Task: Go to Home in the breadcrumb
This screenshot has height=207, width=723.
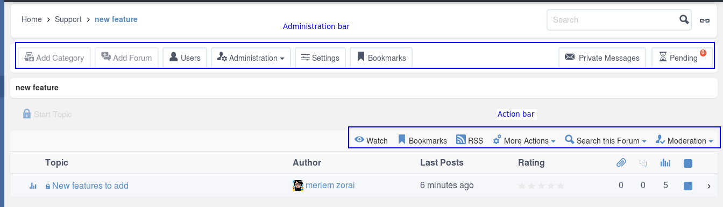Action: click(32, 19)
